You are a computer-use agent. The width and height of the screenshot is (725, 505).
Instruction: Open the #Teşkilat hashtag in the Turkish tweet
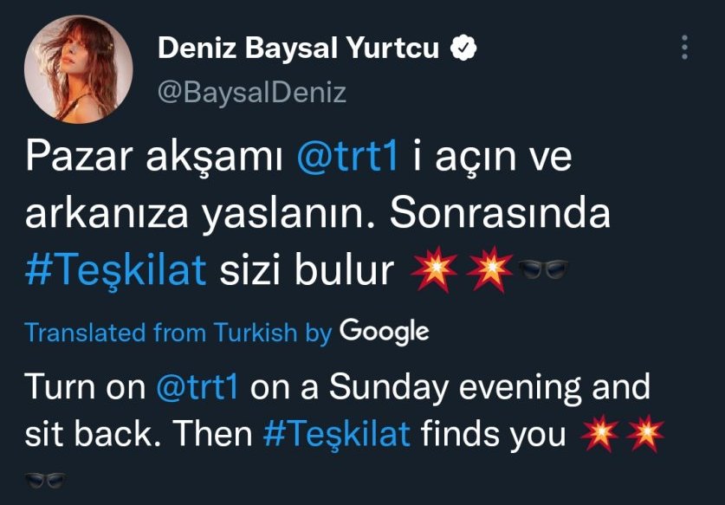click(115, 270)
